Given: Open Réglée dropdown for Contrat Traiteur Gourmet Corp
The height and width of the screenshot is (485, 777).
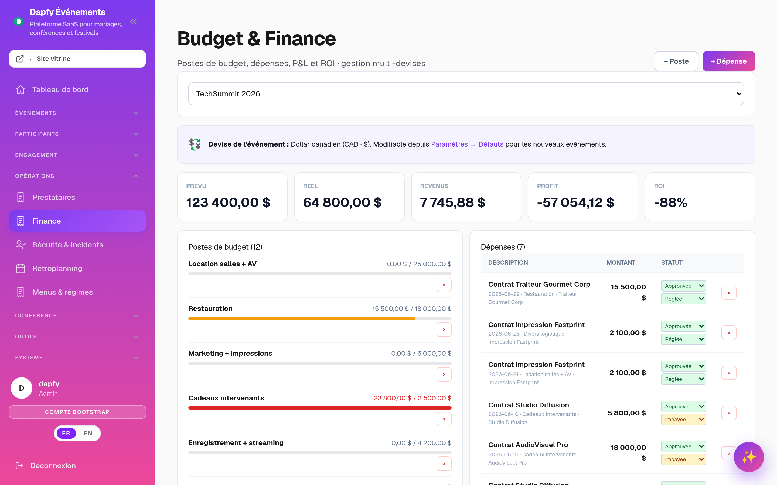Looking at the screenshot, I should 683,299.
